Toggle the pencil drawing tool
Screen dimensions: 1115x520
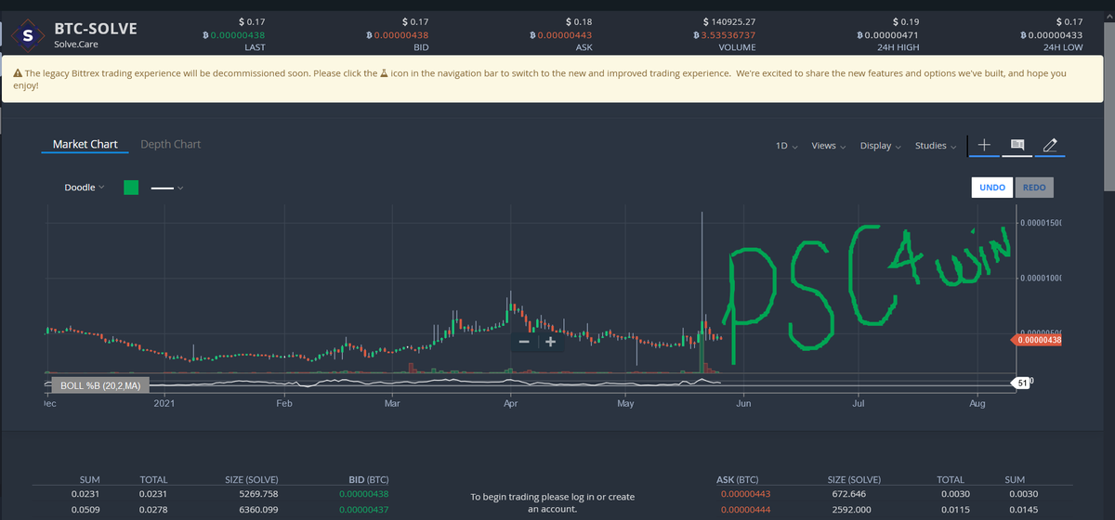click(x=1049, y=145)
